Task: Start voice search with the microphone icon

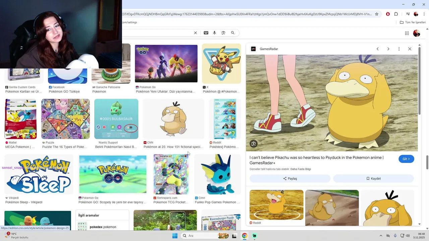Action: 214,33
